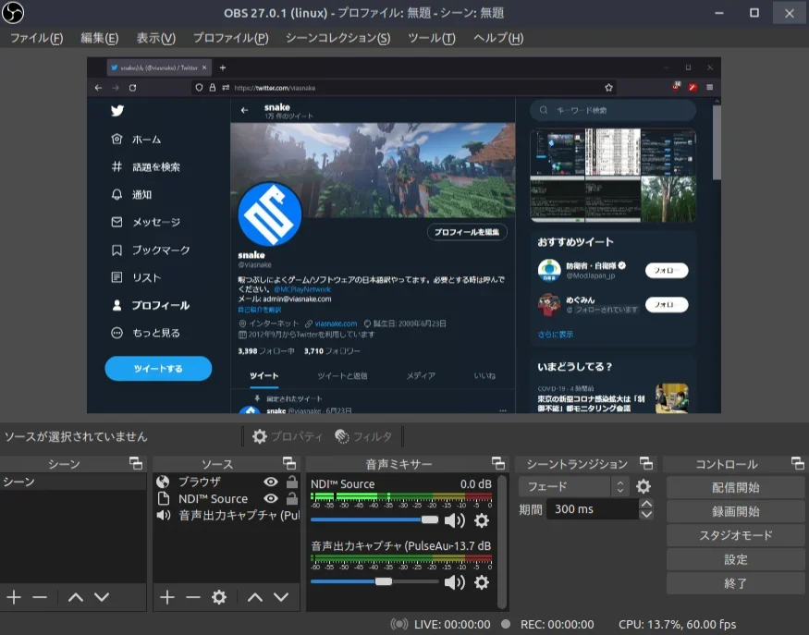Click the CPU: 13.7%, 60.00 fps text
Screen dimensions: 809x635
[678, 624]
